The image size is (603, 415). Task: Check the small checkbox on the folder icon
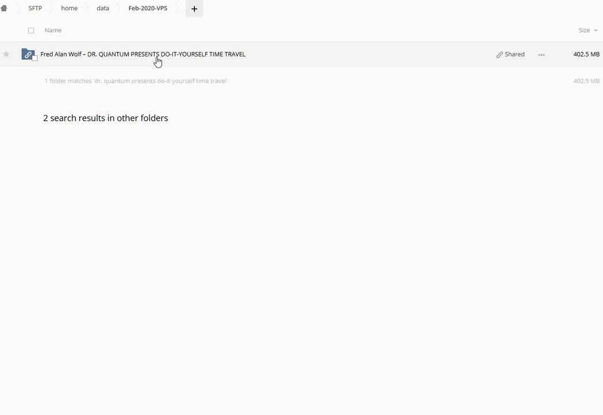point(35,58)
